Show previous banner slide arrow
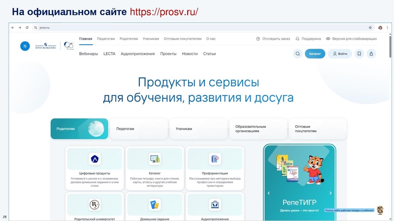394x221 pixels. click(268, 193)
